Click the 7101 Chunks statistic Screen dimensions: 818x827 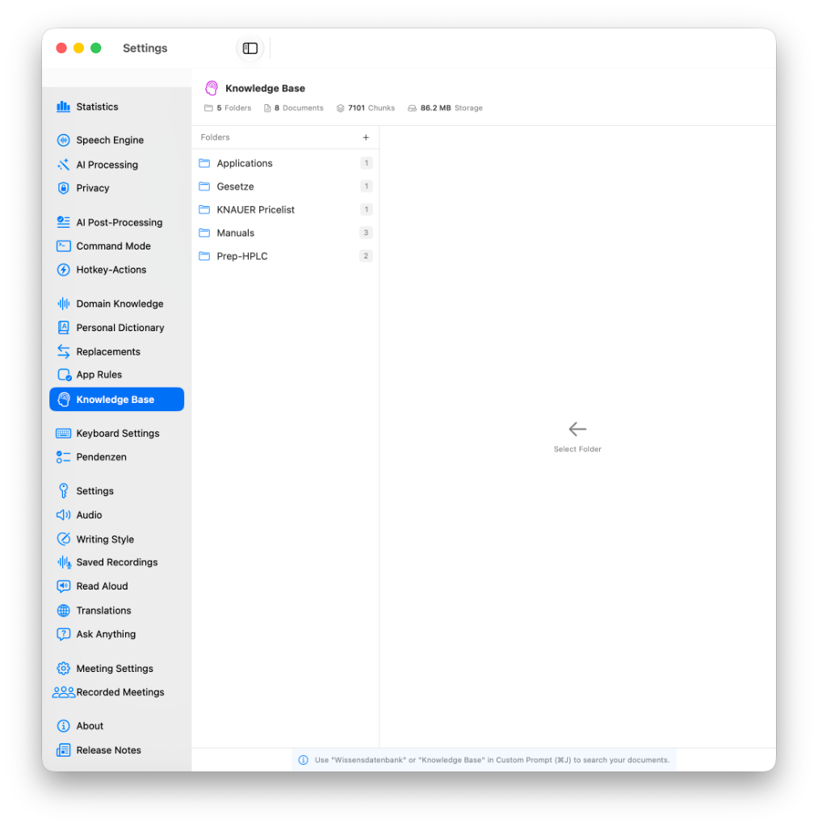point(366,108)
